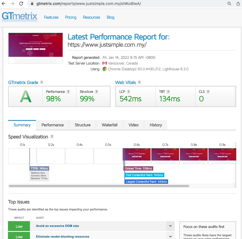Reload the page with refresh icon

pyautogui.click(x=21, y=4)
